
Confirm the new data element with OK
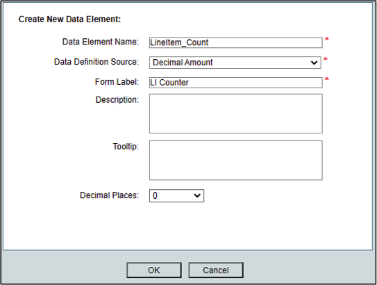[154, 270]
